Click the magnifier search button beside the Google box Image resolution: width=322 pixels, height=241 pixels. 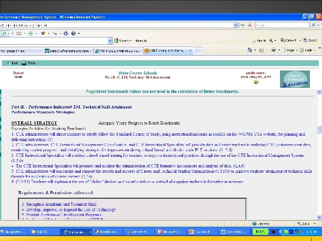point(314,25)
